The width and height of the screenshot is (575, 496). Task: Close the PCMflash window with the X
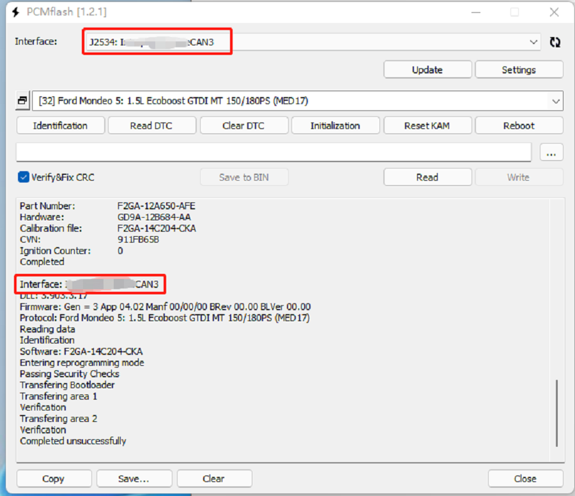point(554,12)
